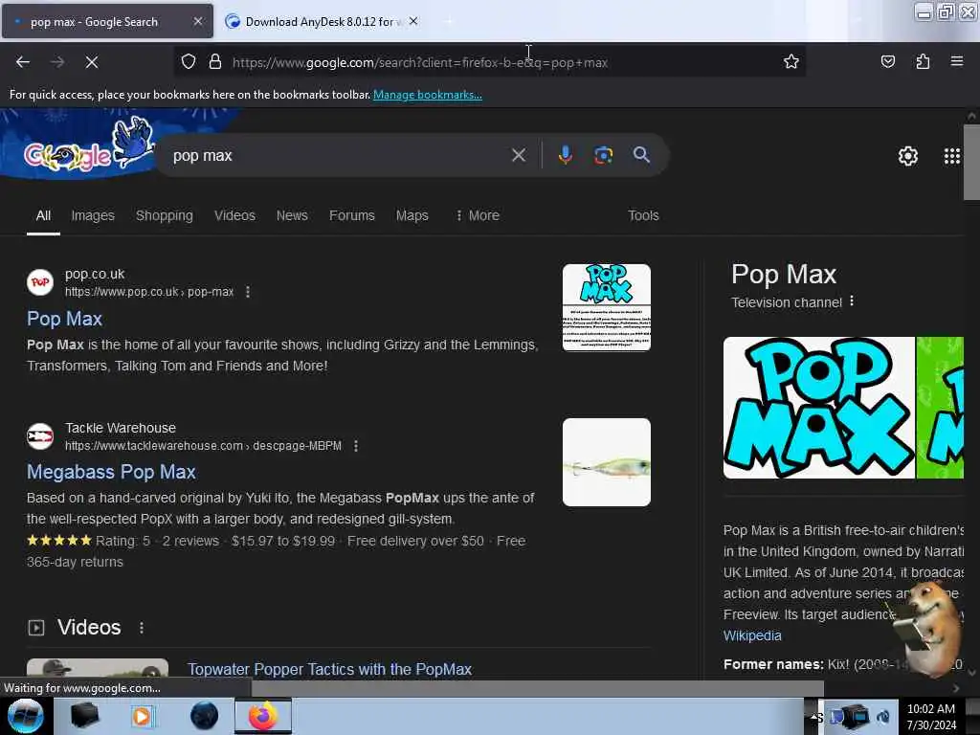
Task: Close the Download AnyDesk tab
Action: pos(413,21)
